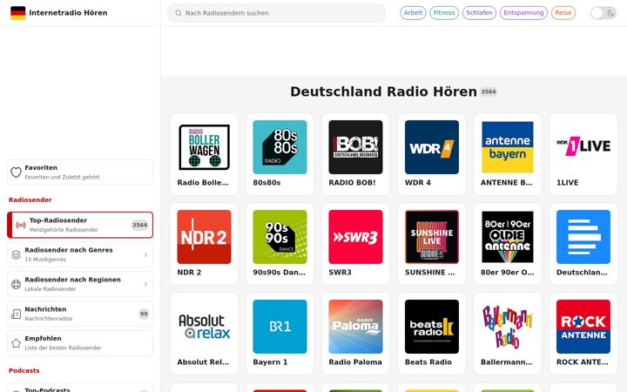This screenshot has width=627, height=392.
Task: Toggle dark mode switch
Action: [603, 13]
